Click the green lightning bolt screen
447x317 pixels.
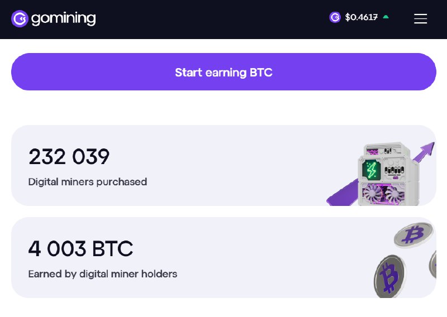[x=371, y=170]
